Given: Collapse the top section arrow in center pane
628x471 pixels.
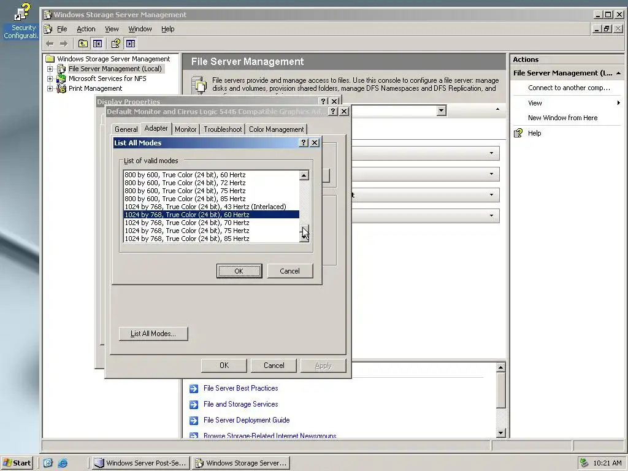Looking at the screenshot, I should (x=497, y=109).
